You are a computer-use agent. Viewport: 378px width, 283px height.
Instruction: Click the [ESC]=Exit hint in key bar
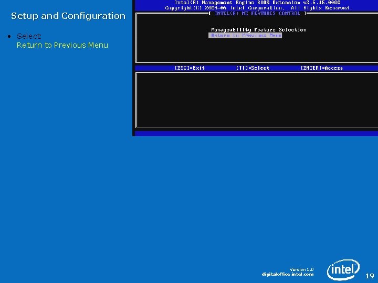click(x=190, y=68)
